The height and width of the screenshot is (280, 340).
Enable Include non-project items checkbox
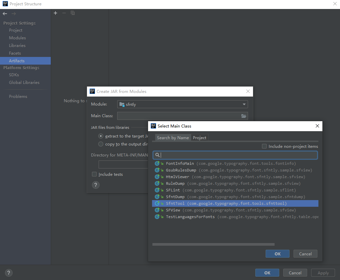tap(264, 146)
